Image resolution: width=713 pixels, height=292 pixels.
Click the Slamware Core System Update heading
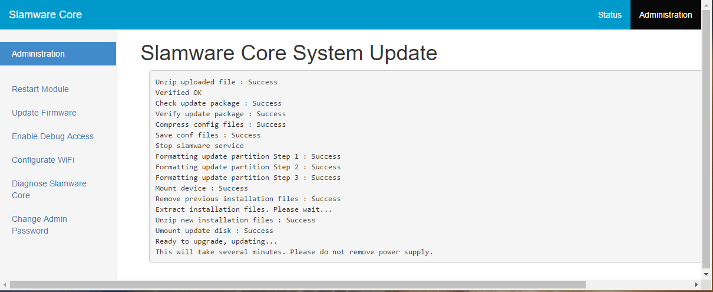point(289,53)
